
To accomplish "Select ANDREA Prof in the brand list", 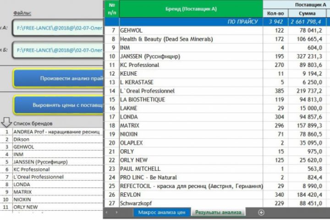I will tap(58, 132).
